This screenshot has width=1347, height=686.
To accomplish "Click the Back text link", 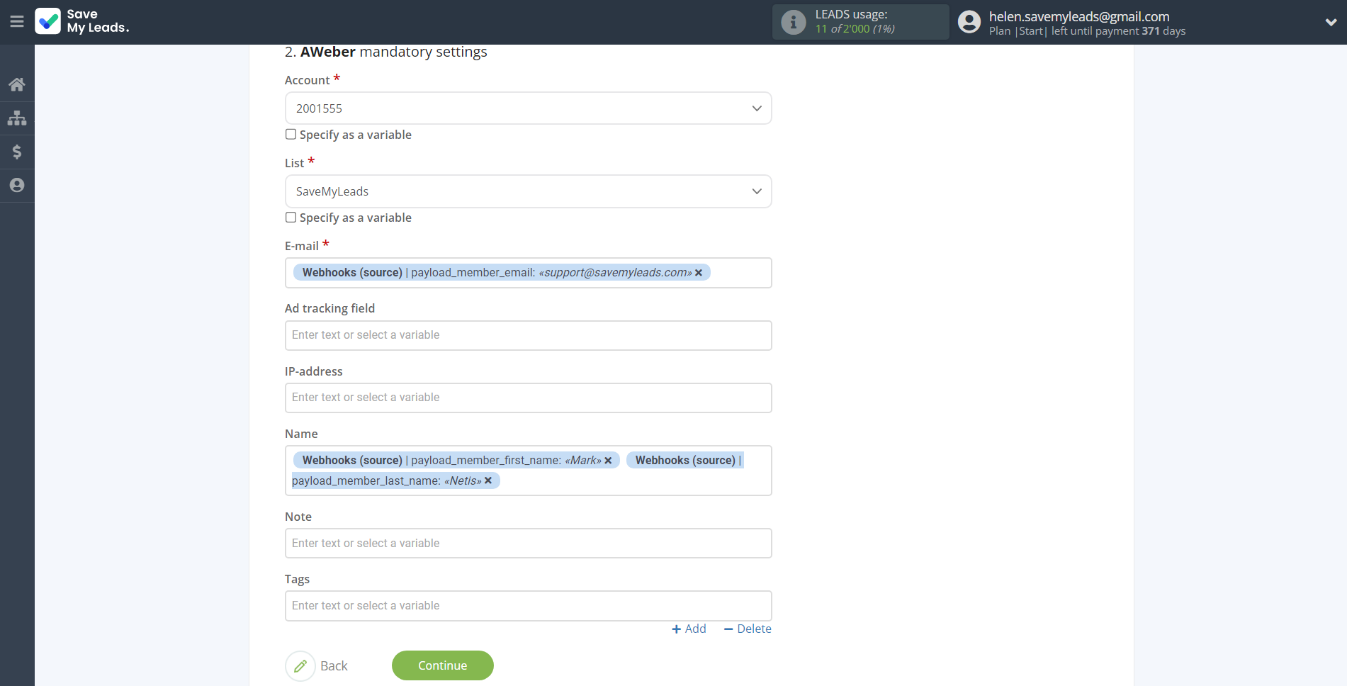I will tap(334, 666).
